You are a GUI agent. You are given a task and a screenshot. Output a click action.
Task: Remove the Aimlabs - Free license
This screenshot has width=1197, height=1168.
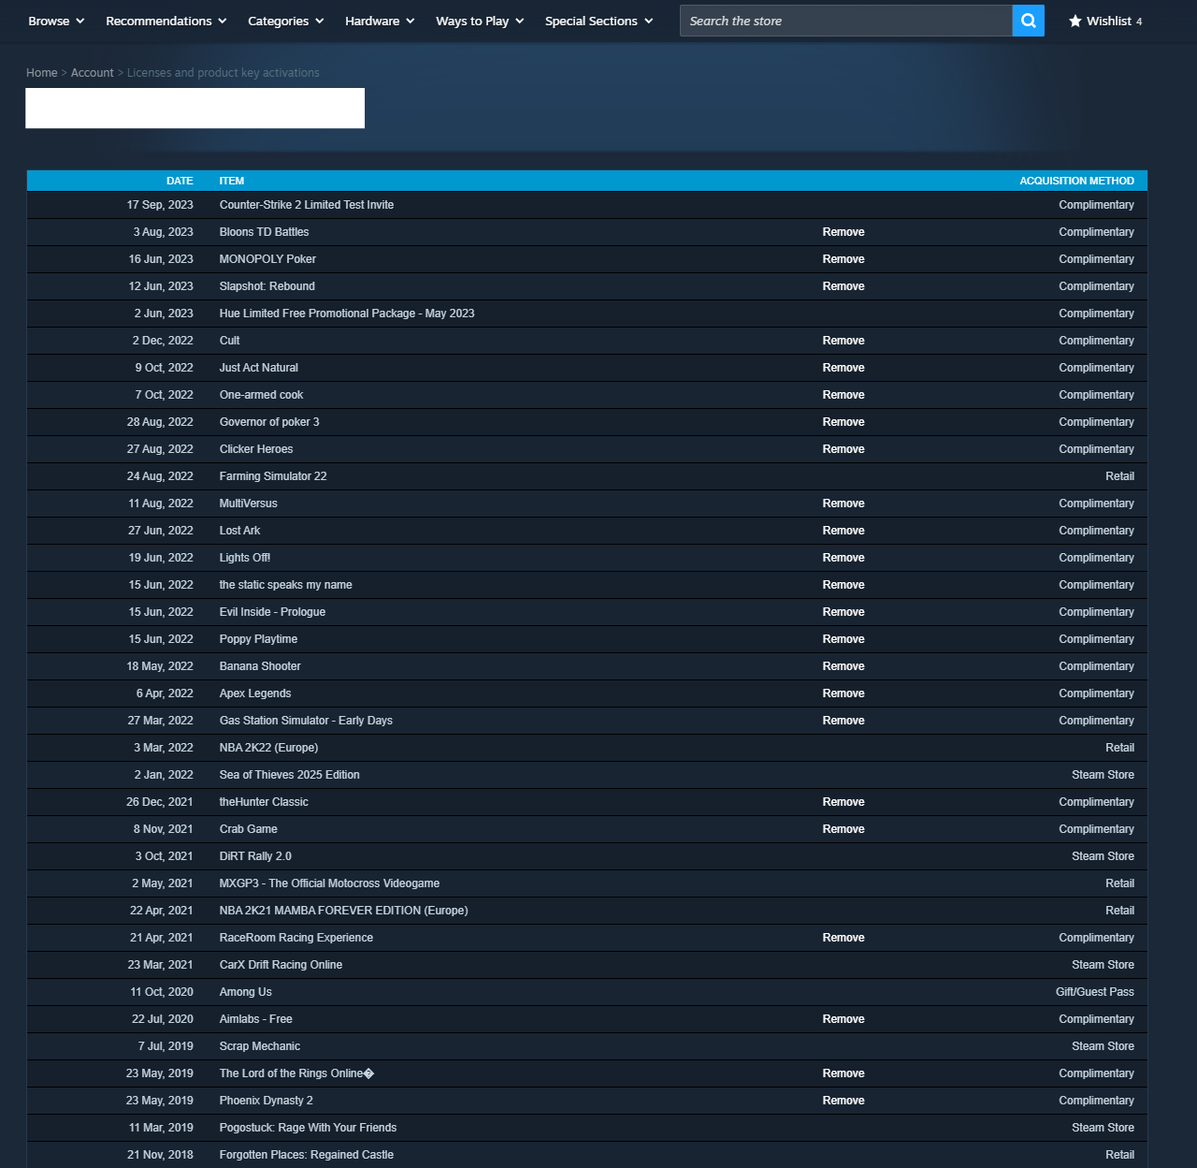(843, 1018)
